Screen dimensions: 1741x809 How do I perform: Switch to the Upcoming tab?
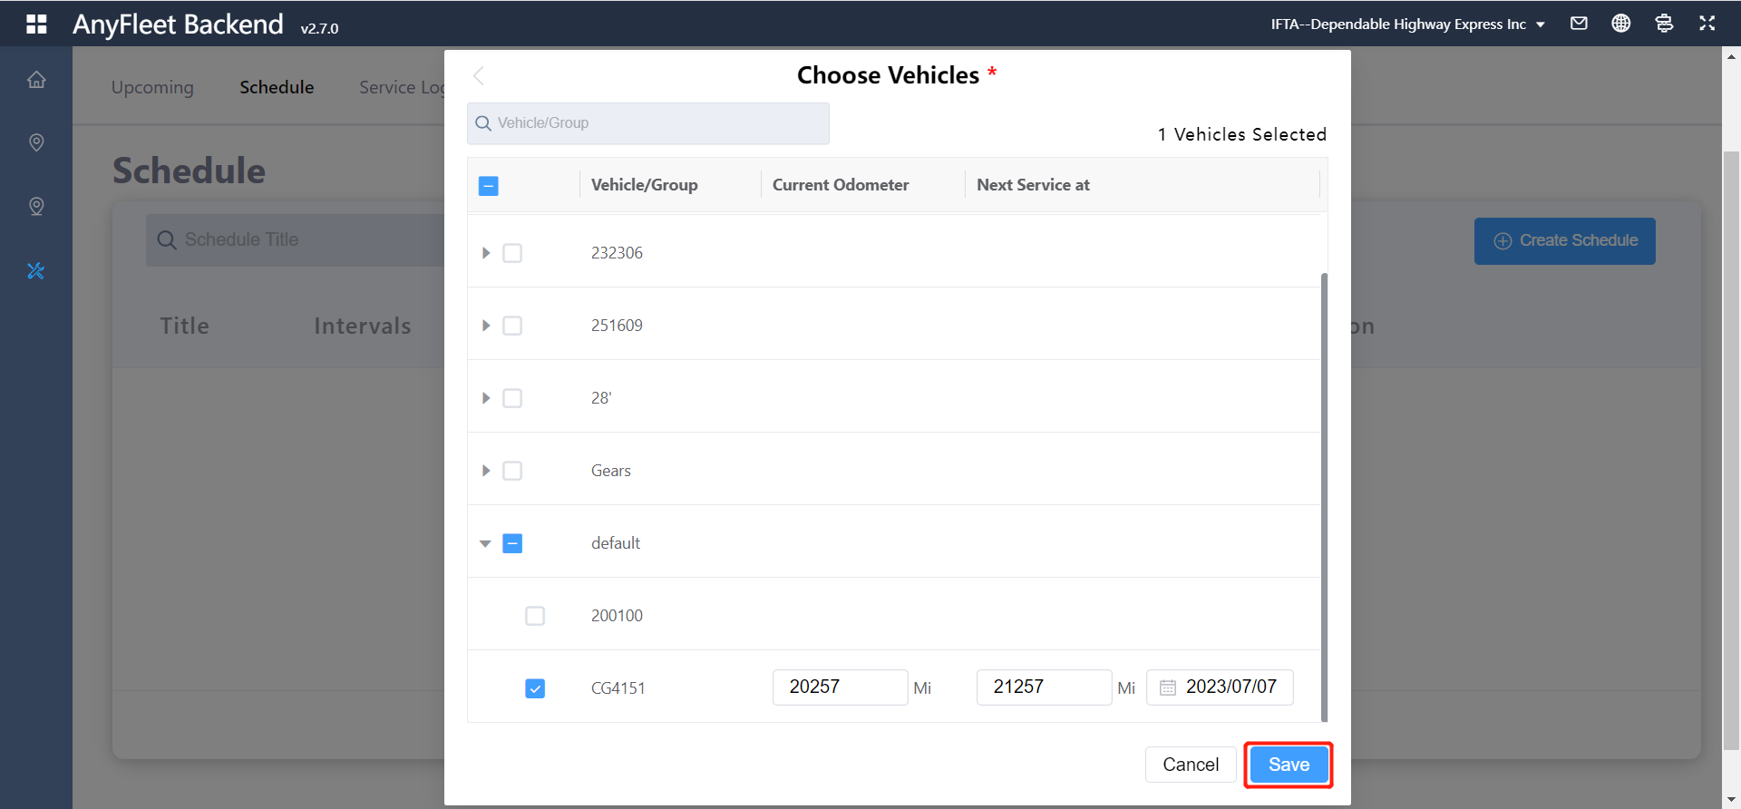152,87
